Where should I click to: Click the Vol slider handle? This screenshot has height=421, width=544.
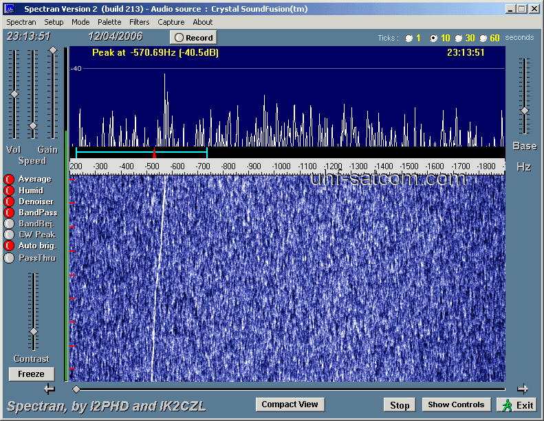(x=14, y=94)
